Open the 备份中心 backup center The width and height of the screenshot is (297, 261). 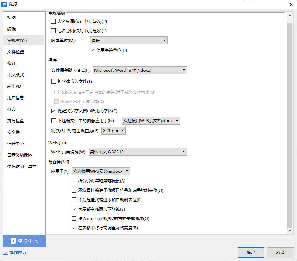click(x=24, y=241)
